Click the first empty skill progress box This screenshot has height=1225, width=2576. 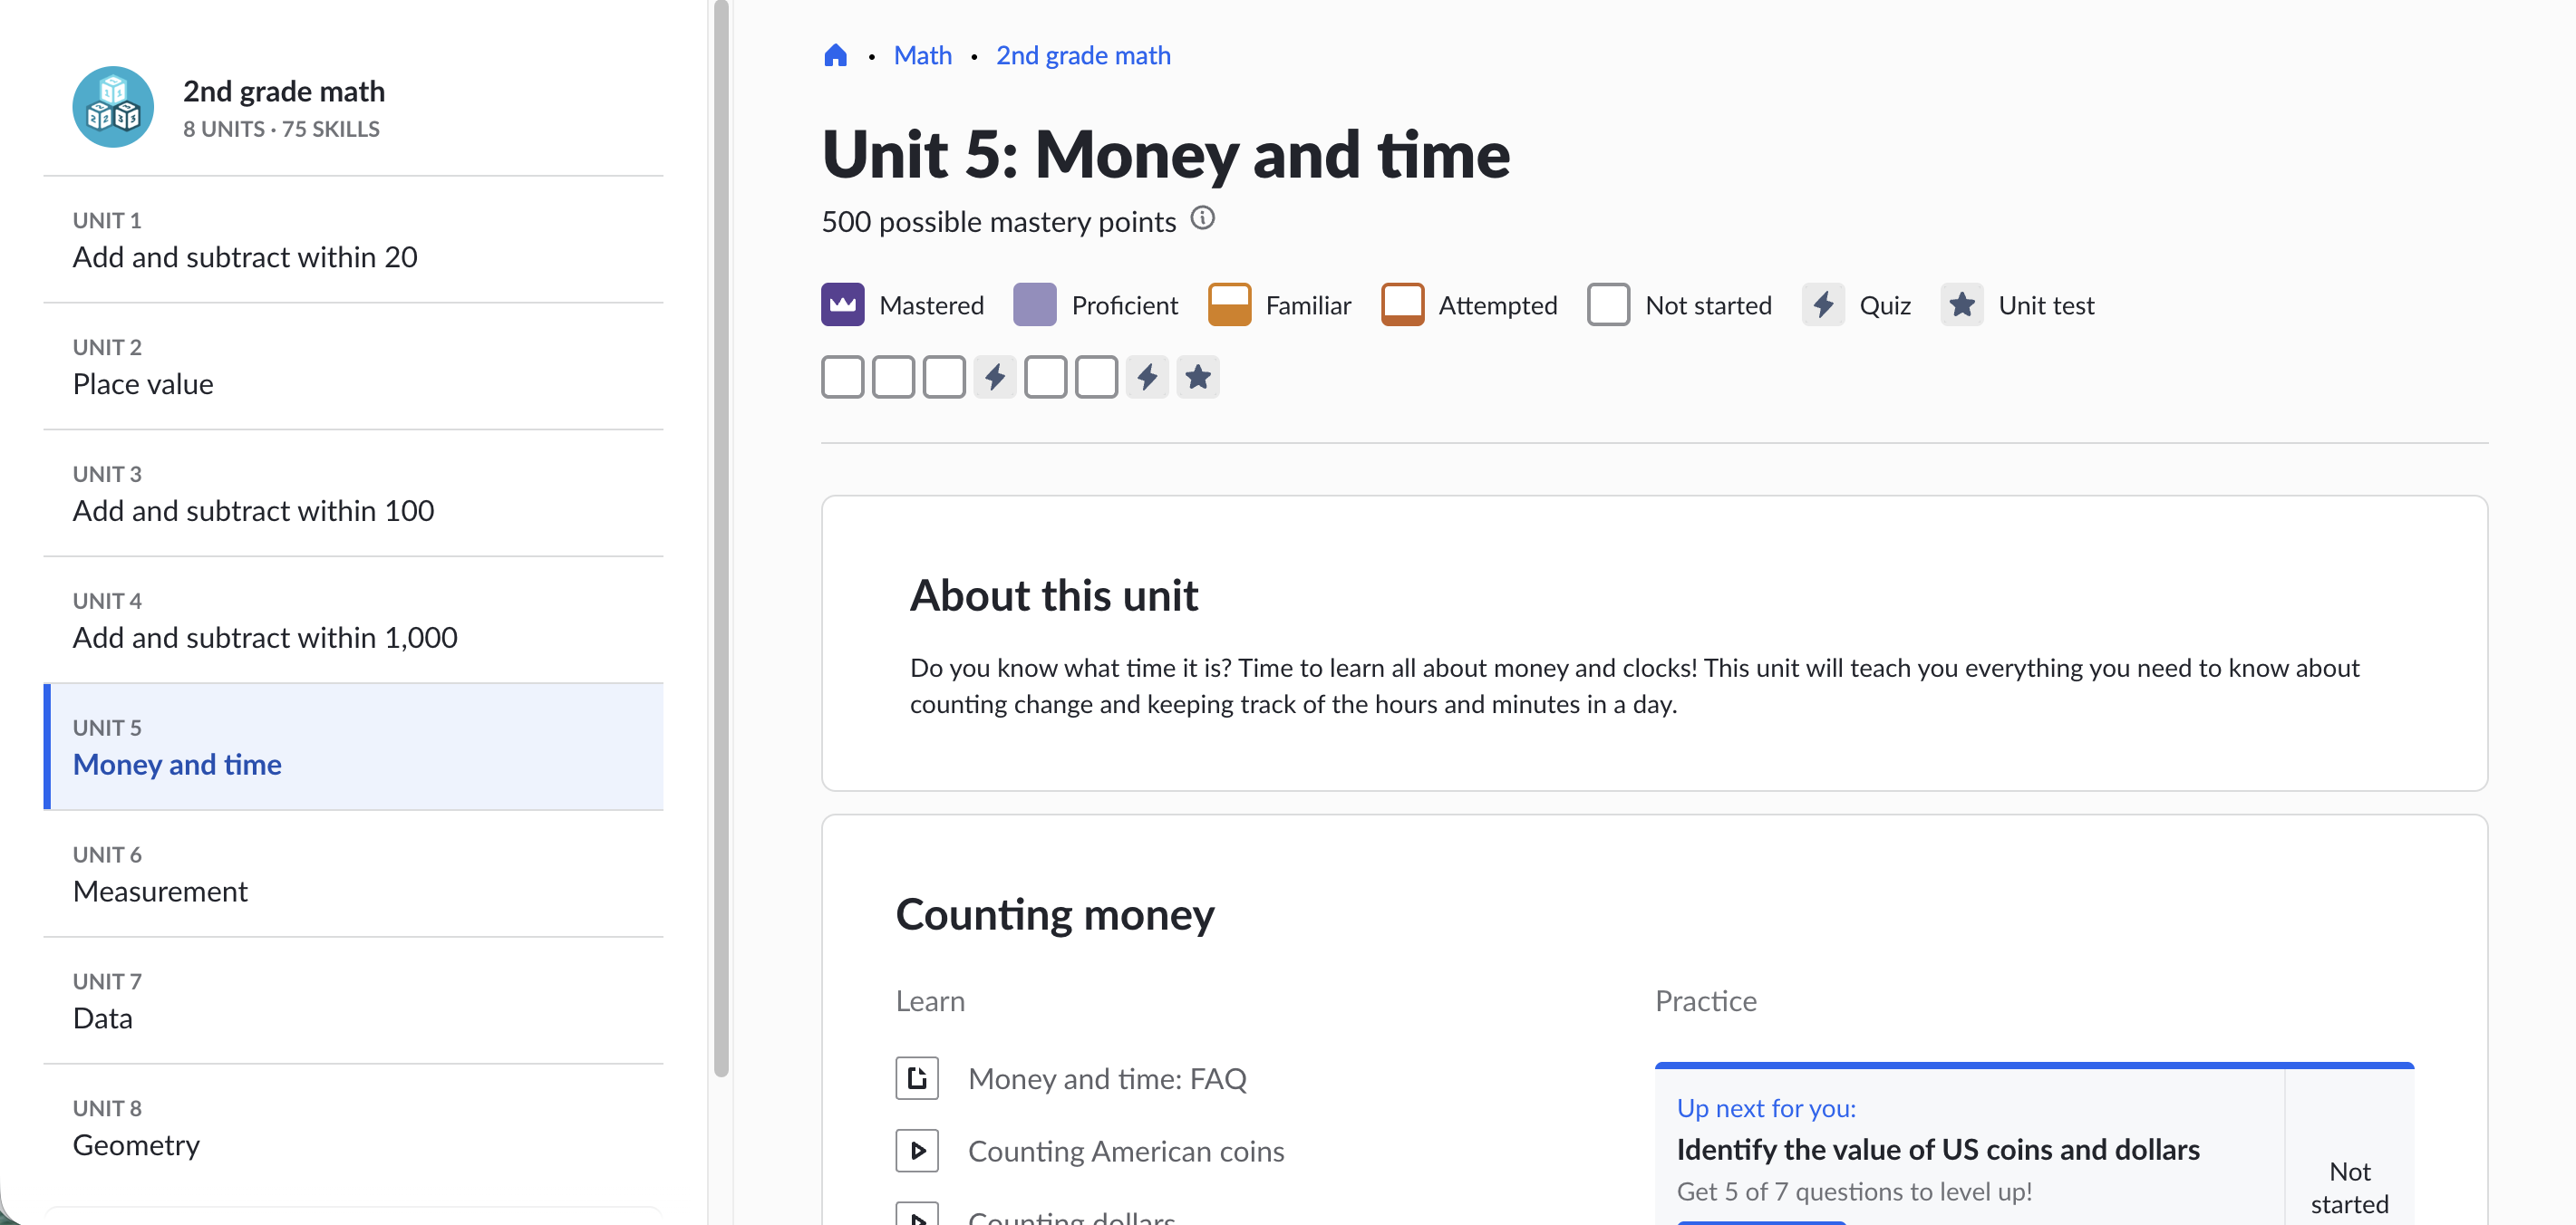tap(842, 377)
